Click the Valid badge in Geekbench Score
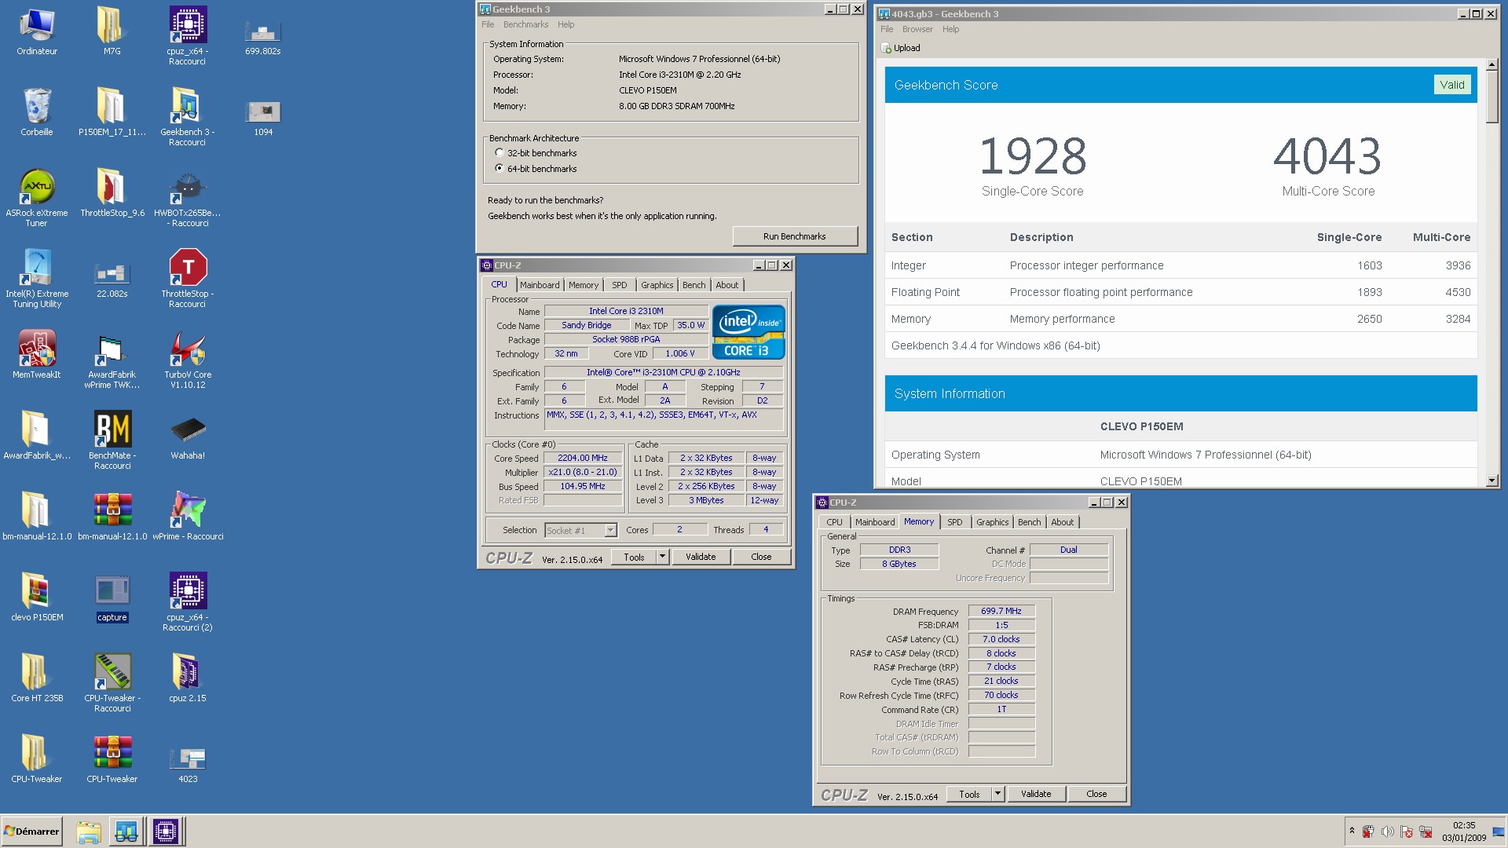Image resolution: width=1508 pixels, height=848 pixels. (1451, 85)
